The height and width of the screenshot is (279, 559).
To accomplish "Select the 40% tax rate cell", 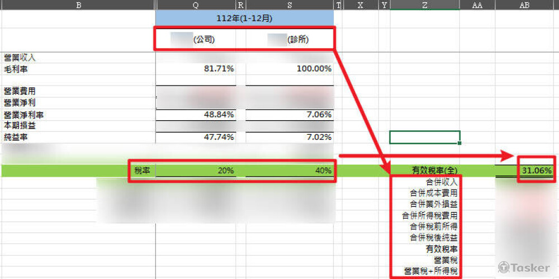I will [x=290, y=171].
